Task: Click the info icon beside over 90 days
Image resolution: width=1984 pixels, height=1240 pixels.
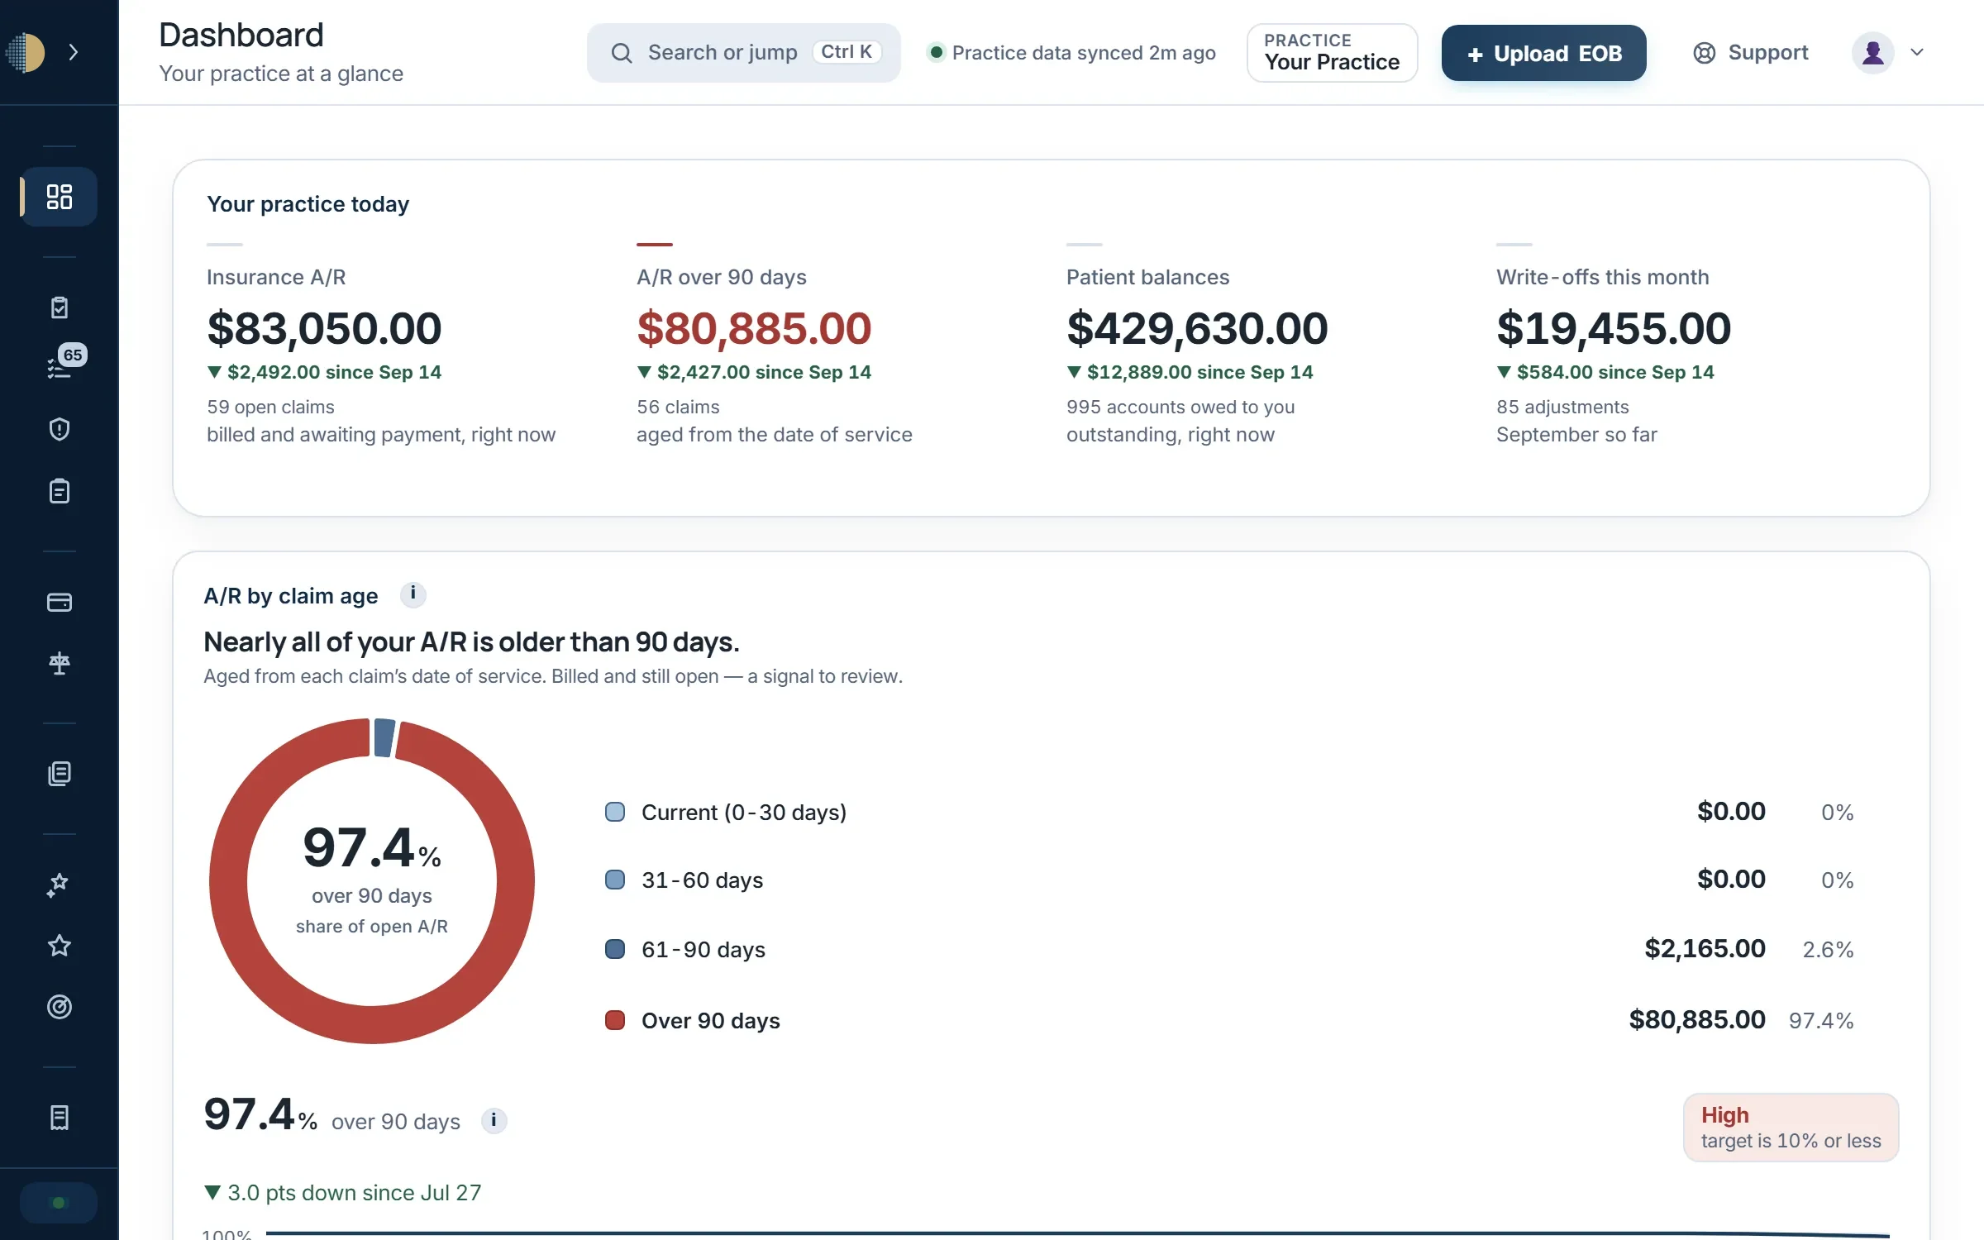Action: point(494,1121)
